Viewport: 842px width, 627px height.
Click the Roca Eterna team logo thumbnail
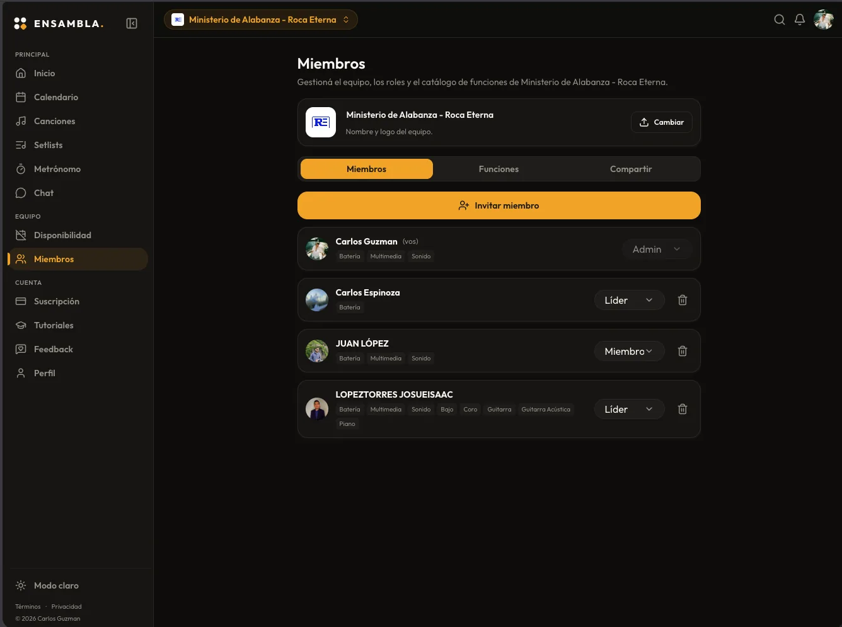click(x=321, y=122)
